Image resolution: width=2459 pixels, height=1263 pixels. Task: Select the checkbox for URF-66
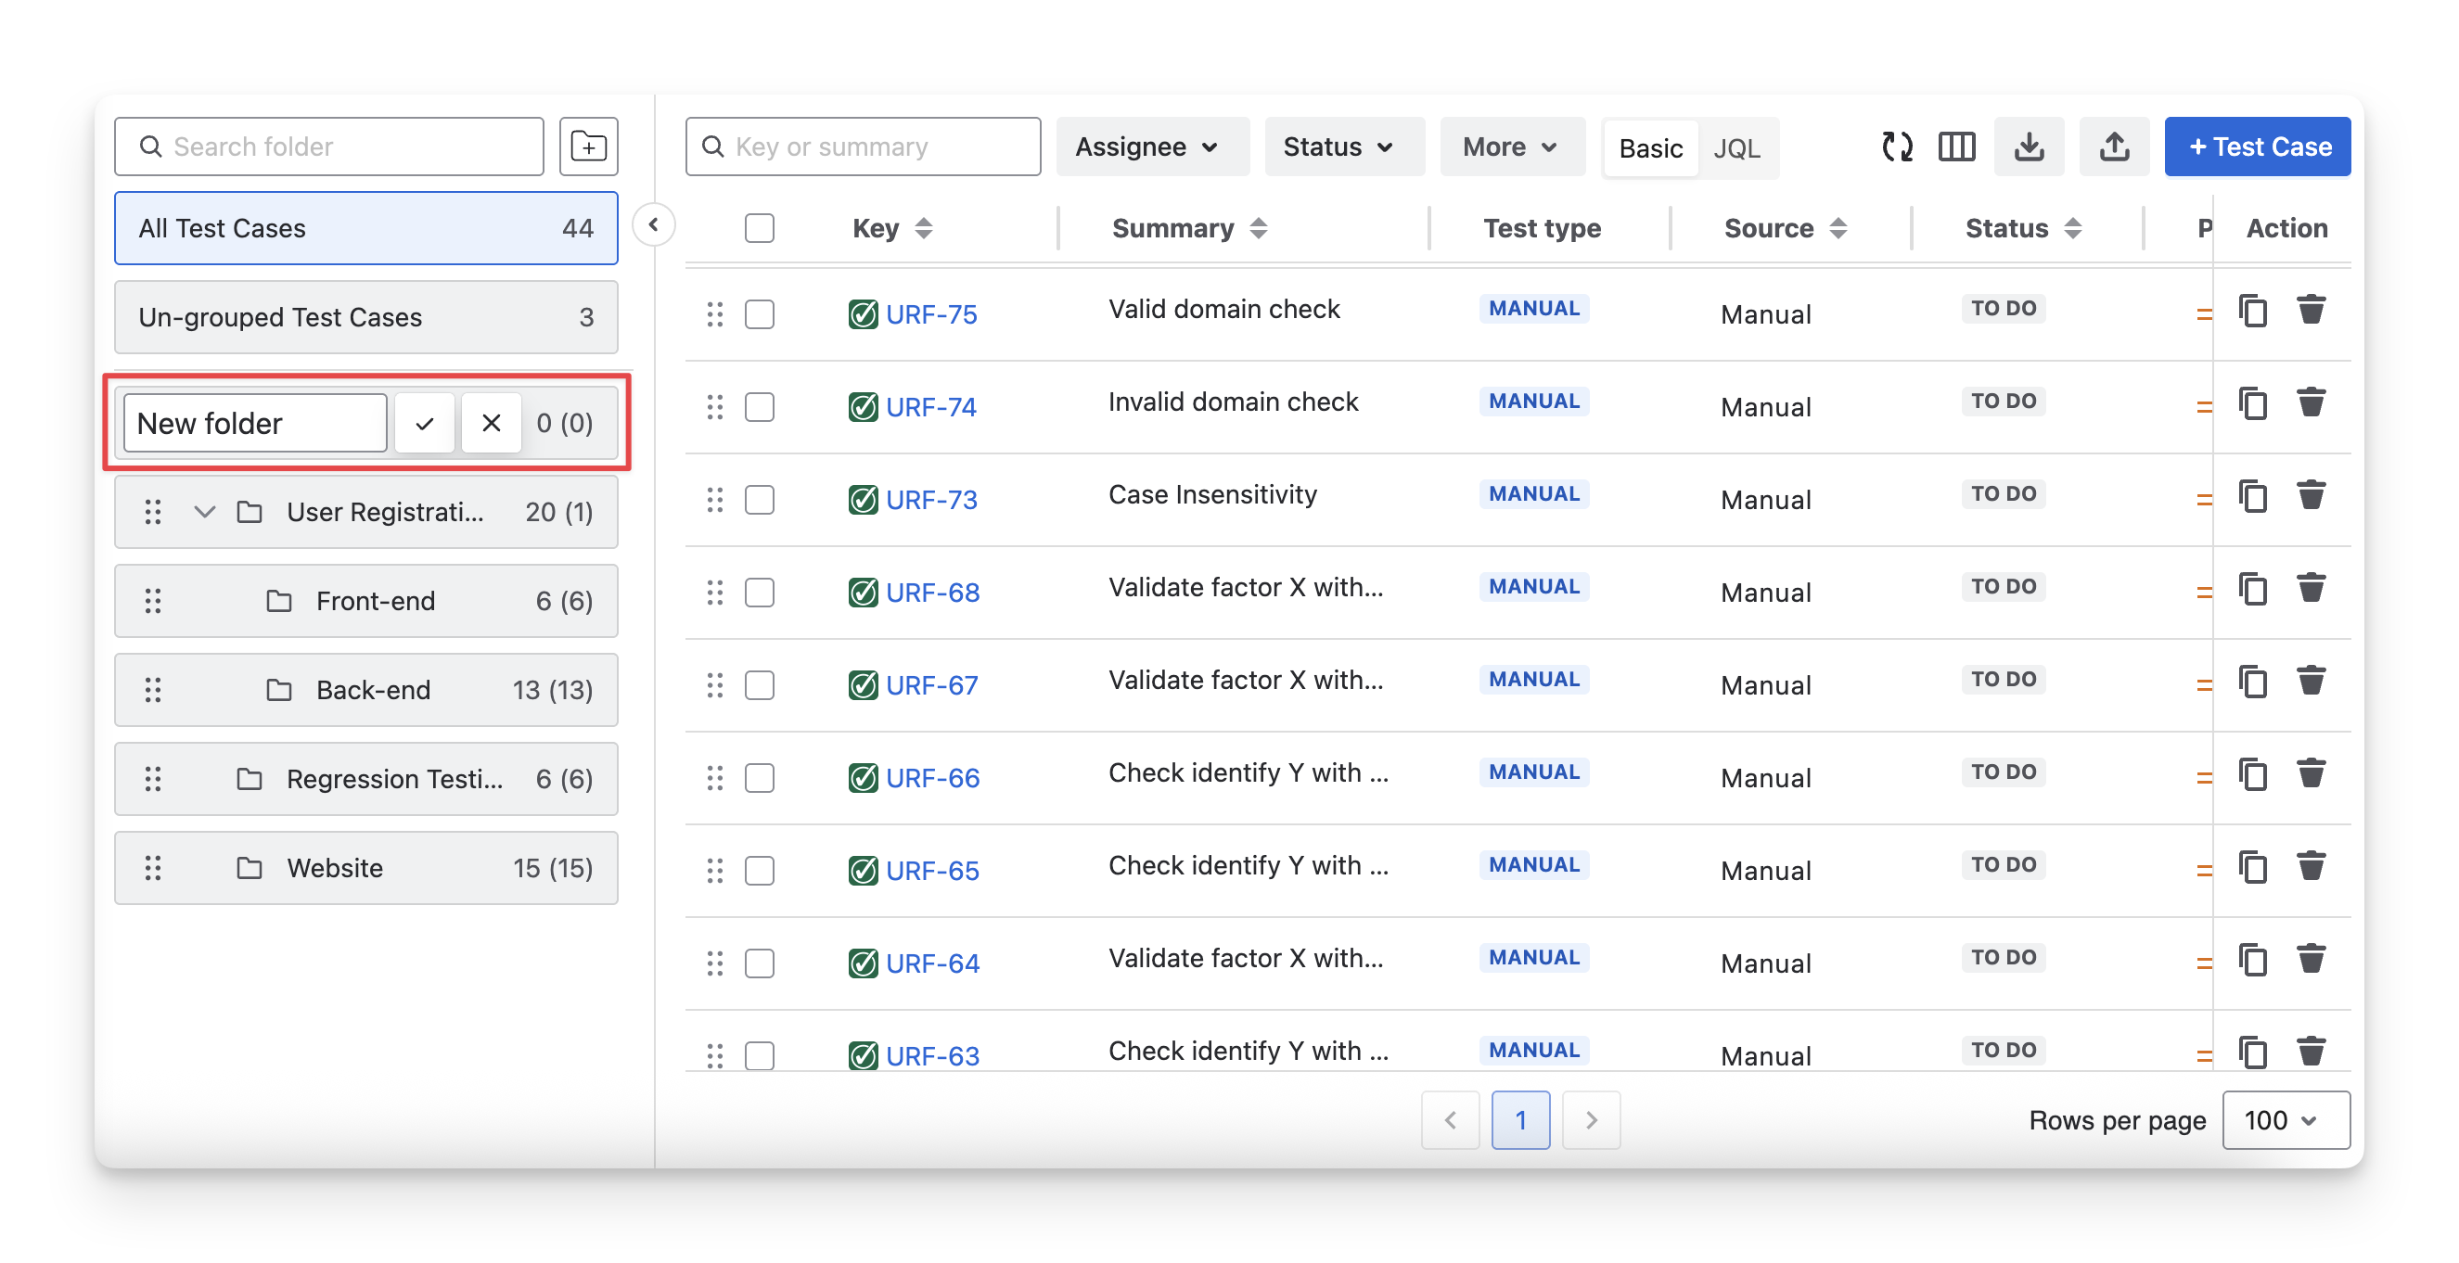coord(759,778)
